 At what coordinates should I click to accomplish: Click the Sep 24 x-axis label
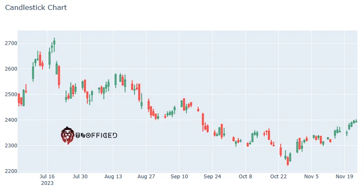click(212, 177)
